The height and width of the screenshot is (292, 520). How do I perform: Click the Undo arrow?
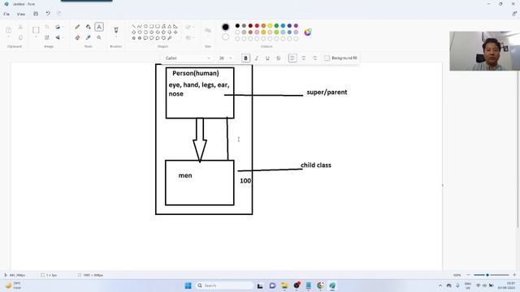(x=48, y=14)
